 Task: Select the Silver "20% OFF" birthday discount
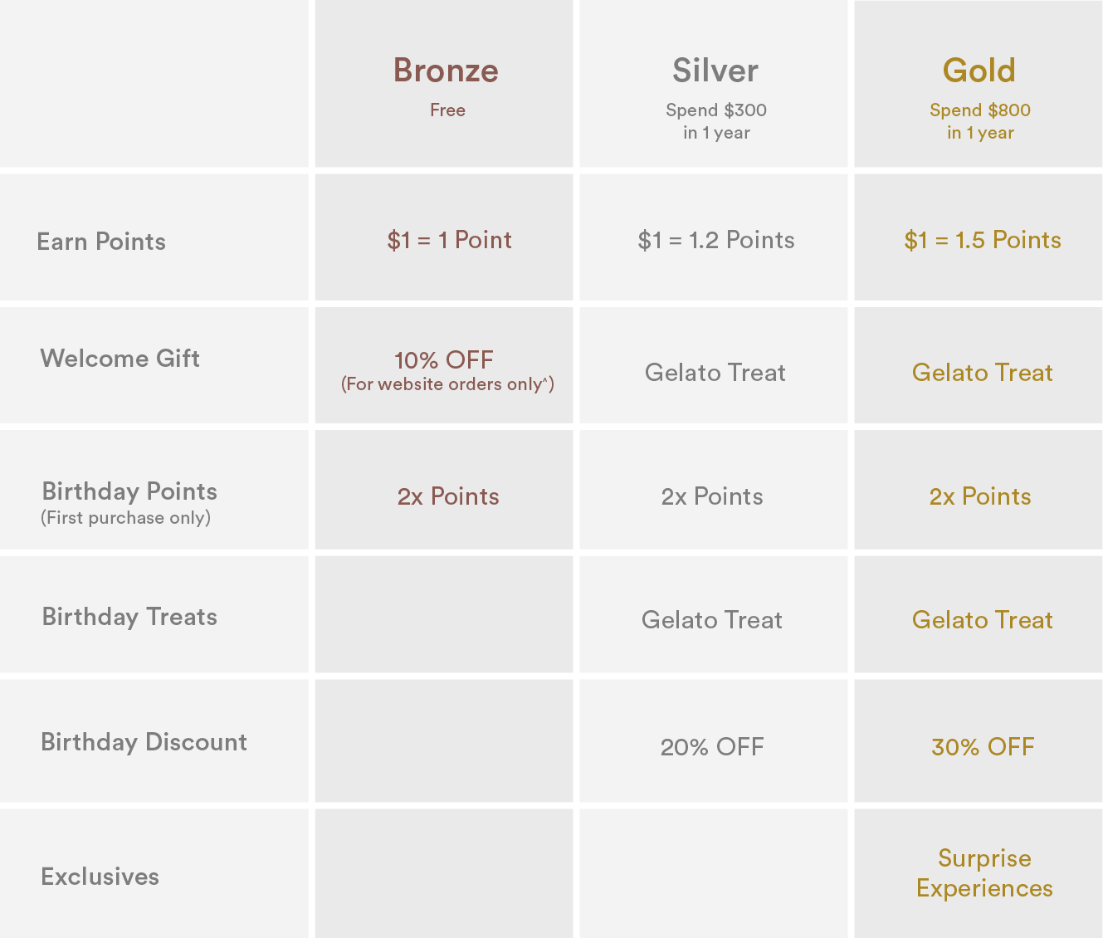(x=712, y=747)
